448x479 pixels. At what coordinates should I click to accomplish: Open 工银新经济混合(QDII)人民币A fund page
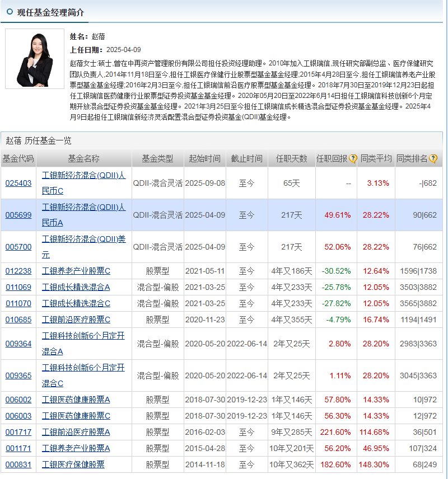pos(83,215)
